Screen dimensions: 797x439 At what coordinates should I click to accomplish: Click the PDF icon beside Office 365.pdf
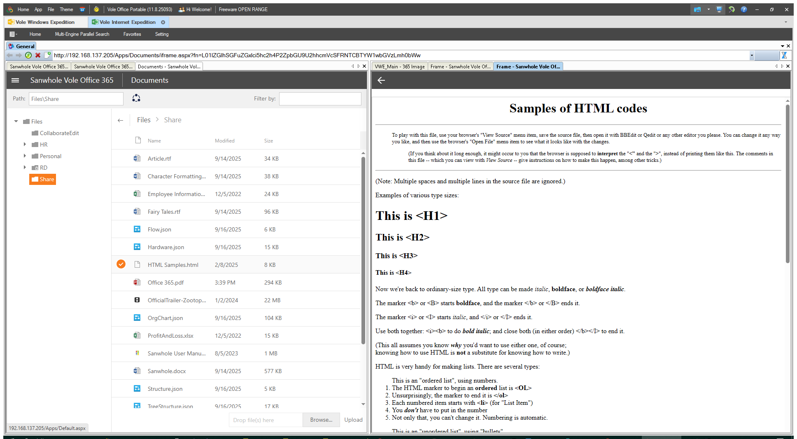pos(137,283)
